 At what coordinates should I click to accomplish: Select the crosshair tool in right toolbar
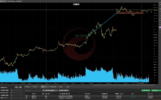[x=160, y=5]
